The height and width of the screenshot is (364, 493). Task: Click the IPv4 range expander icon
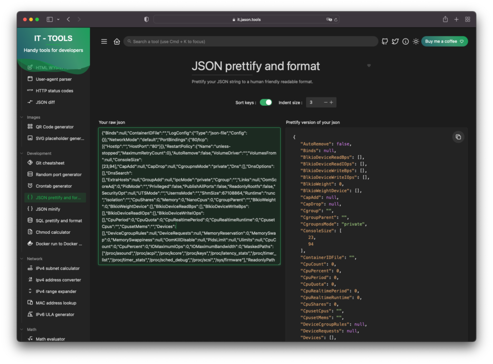click(x=30, y=291)
